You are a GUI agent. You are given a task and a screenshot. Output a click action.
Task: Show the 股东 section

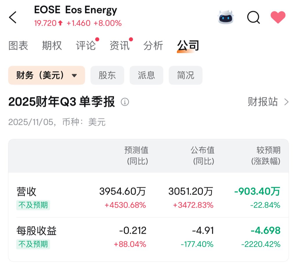pyautogui.click(x=107, y=75)
